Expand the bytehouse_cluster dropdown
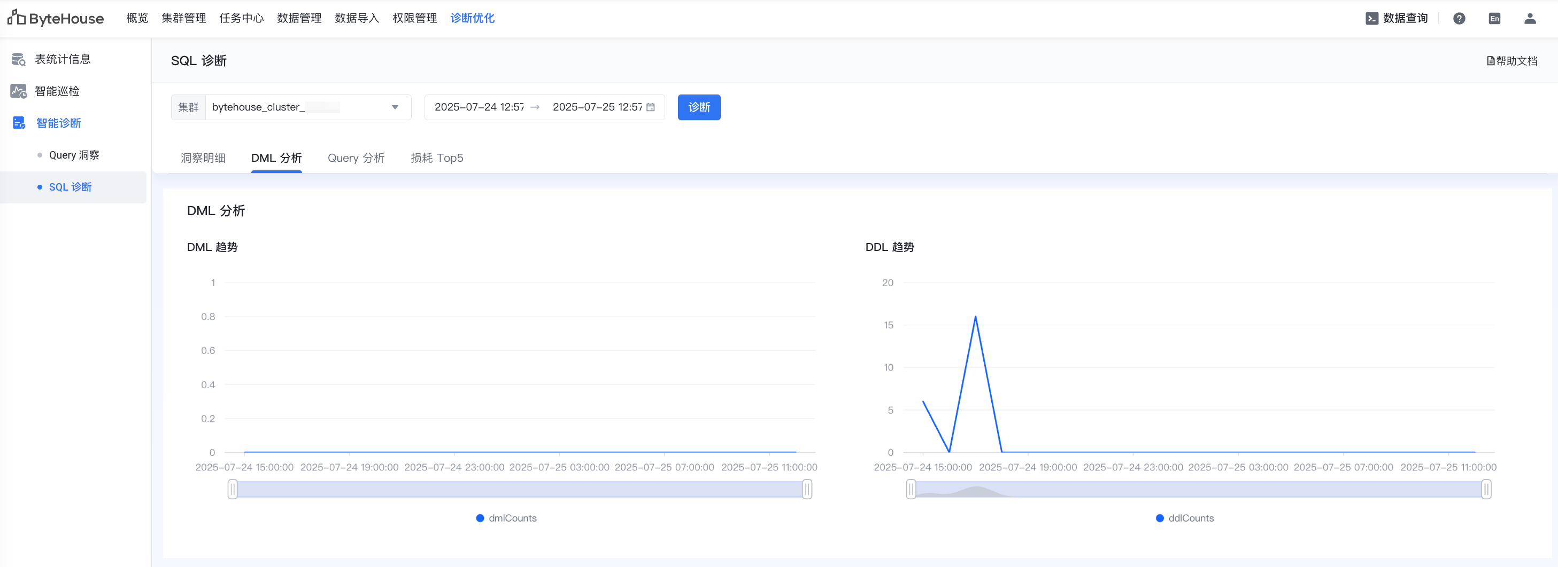Viewport: 1558px width, 567px height. coord(395,107)
